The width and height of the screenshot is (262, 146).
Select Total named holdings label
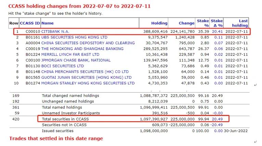pos(62,108)
